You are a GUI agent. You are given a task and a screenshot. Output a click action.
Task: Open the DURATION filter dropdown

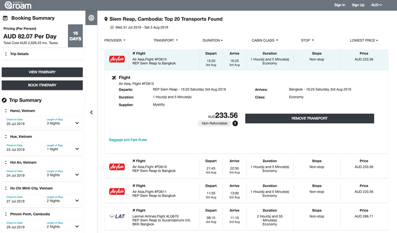[x=212, y=40]
